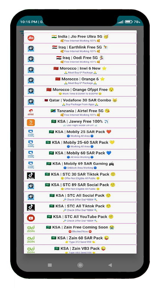Tap the 10:15 PM clock in status bar
163x288 pixels.
pos(29,22)
